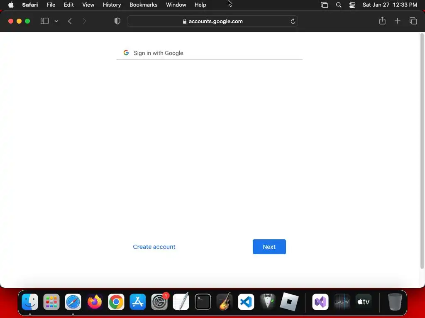Open the Bookmarks menu
The width and height of the screenshot is (425, 318).
143,5
